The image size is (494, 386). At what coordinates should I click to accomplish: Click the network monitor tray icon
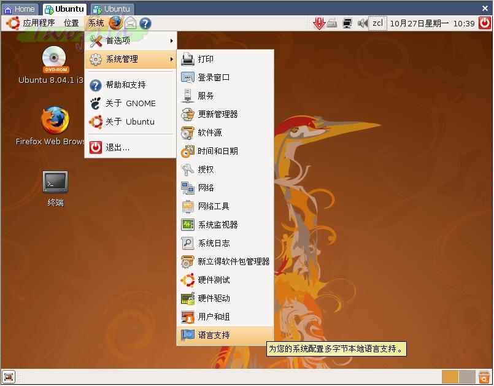point(347,23)
